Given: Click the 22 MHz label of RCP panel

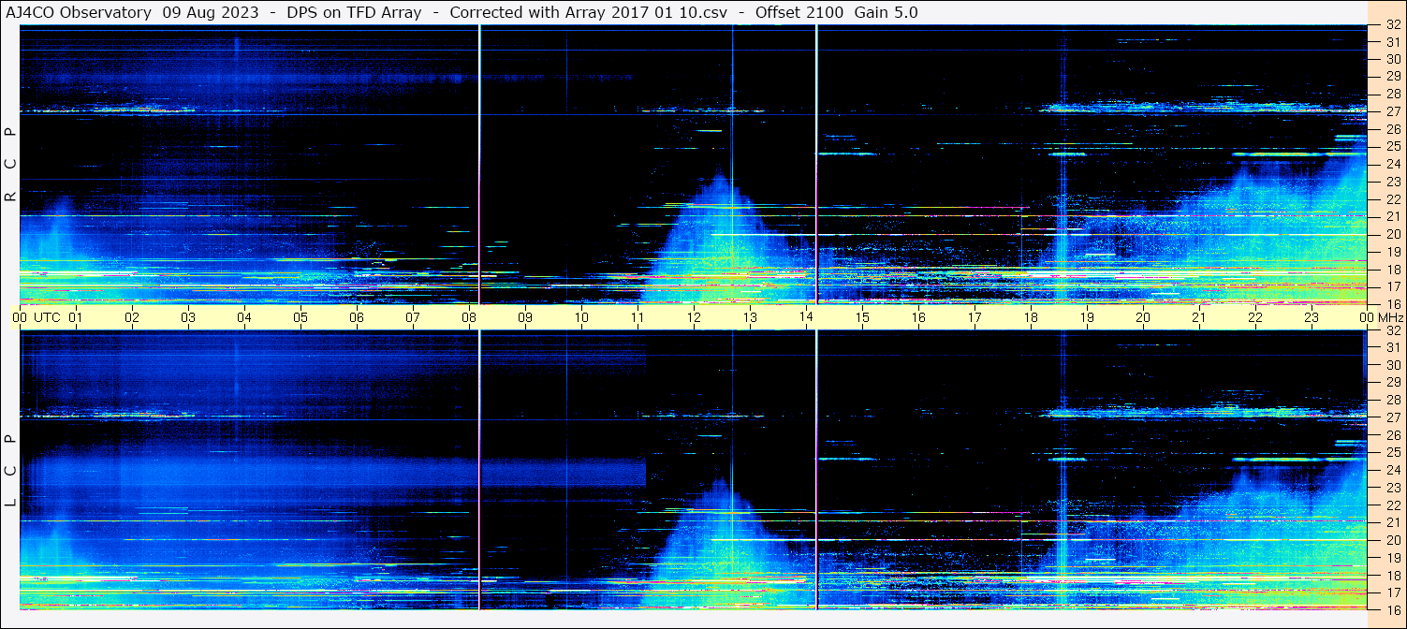Looking at the screenshot, I should (1393, 199).
